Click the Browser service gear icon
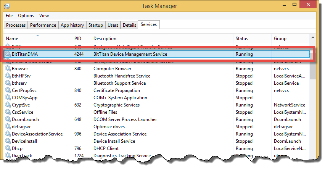The image size is (325, 171). [8, 68]
